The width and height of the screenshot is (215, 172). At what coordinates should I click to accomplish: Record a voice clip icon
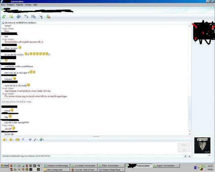23,140
